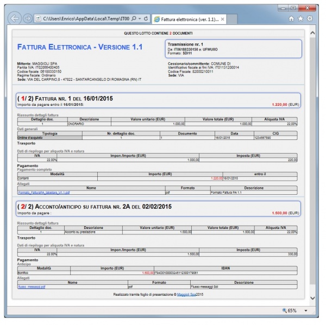Click the Ordine d'acquisto tipologia cell

[x=50, y=138]
